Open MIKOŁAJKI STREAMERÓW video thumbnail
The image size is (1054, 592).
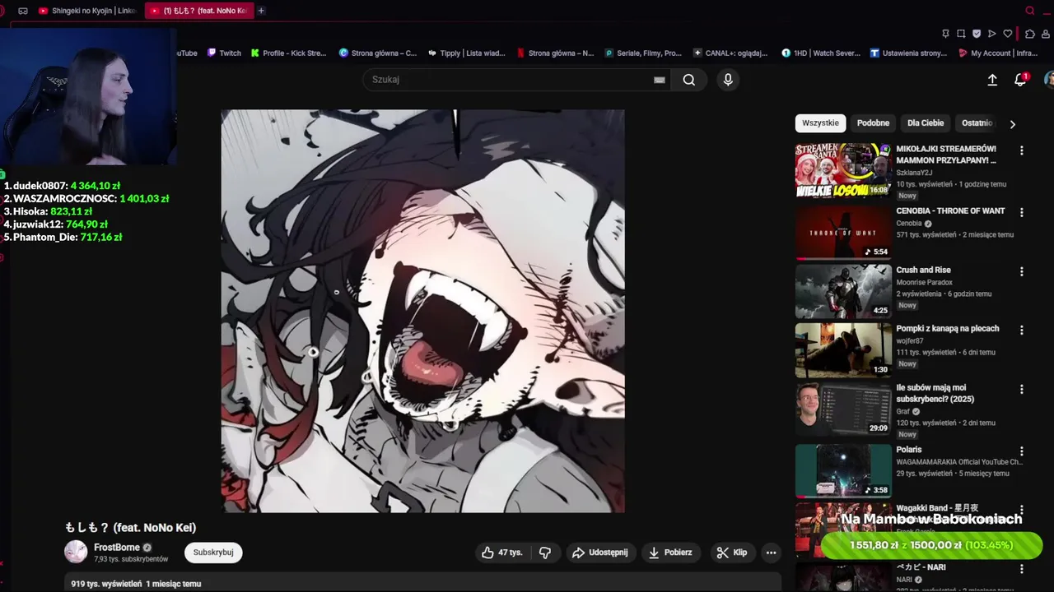(x=843, y=170)
